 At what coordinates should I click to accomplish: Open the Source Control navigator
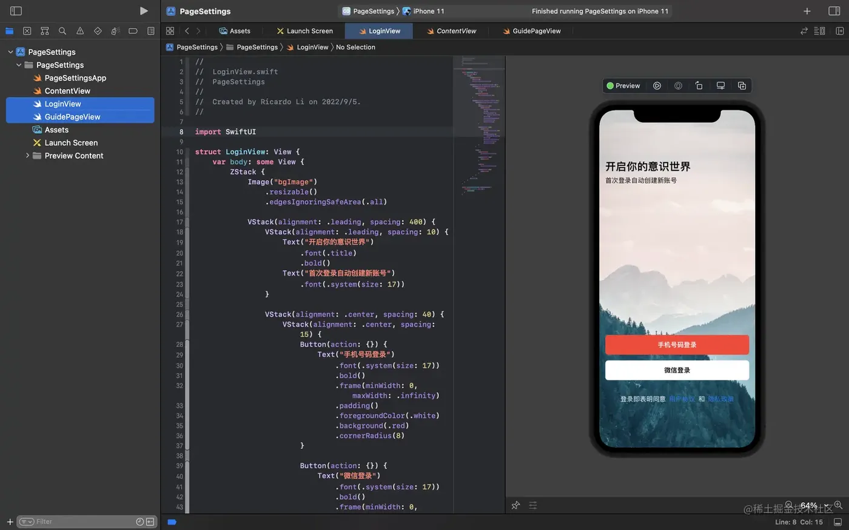(27, 31)
